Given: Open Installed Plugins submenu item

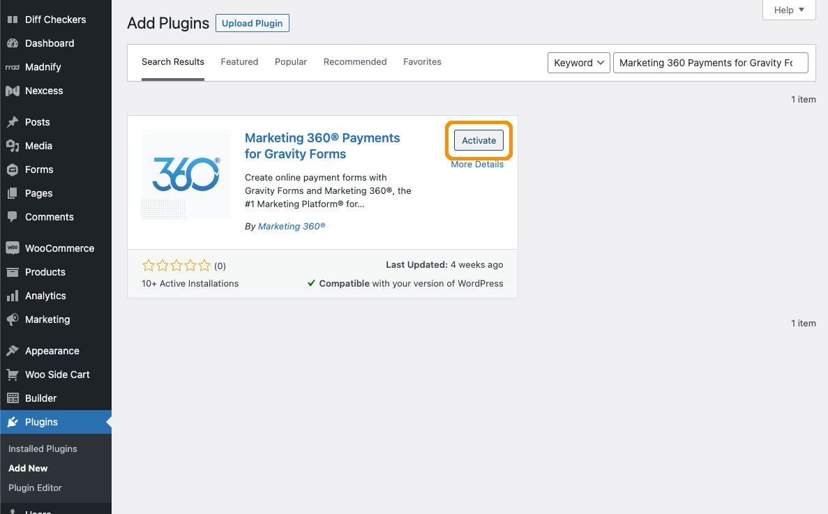Looking at the screenshot, I should tap(43, 448).
